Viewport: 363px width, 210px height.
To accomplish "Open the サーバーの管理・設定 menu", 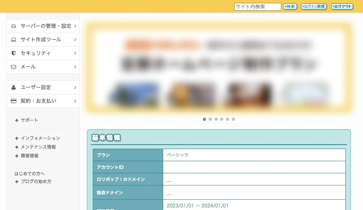I will 43,26.
